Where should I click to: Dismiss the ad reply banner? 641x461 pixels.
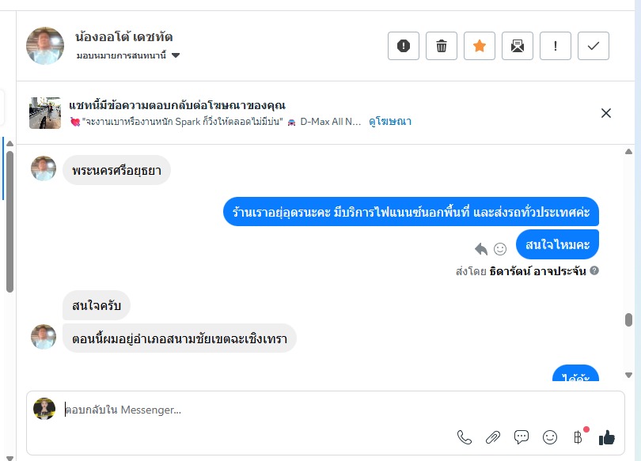point(606,113)
